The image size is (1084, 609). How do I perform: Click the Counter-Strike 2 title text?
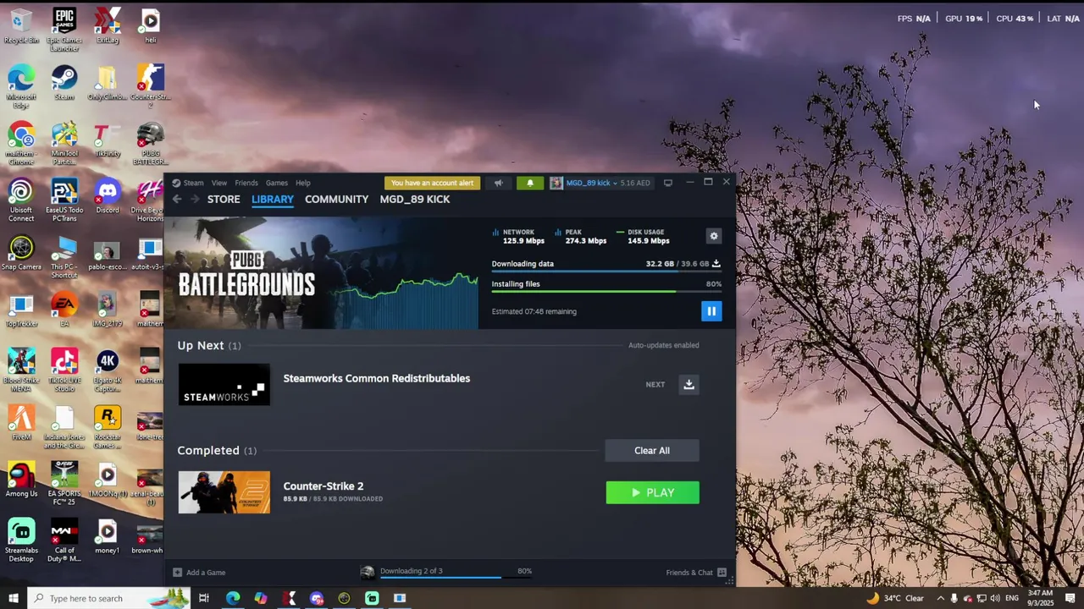coord(324,486)
